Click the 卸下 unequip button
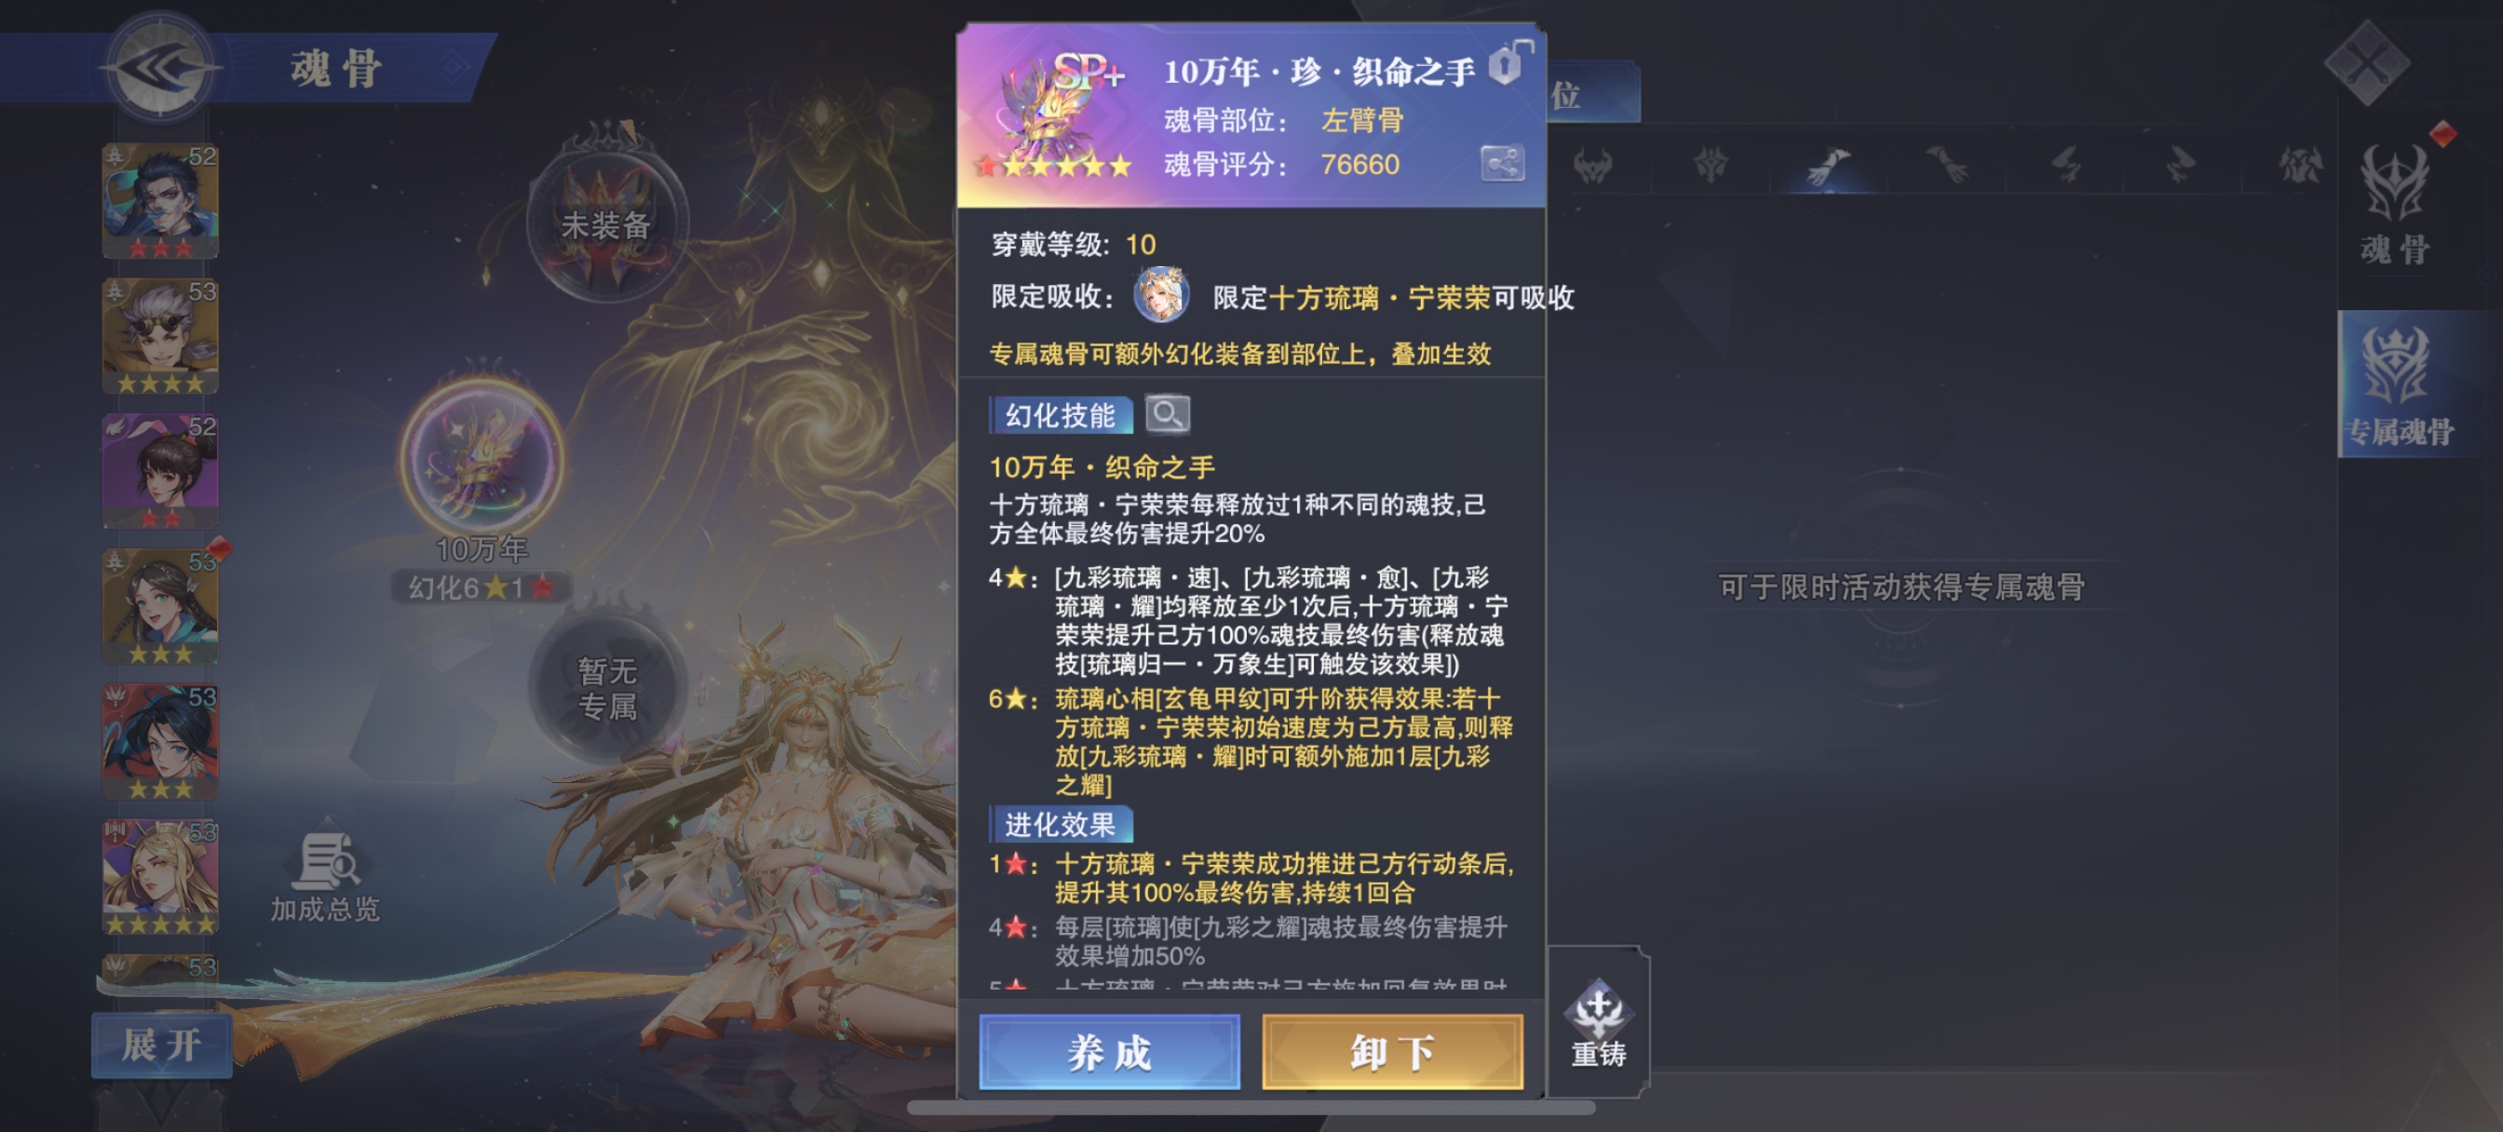The image size is (2503, 1132). click(1391, 1051)
